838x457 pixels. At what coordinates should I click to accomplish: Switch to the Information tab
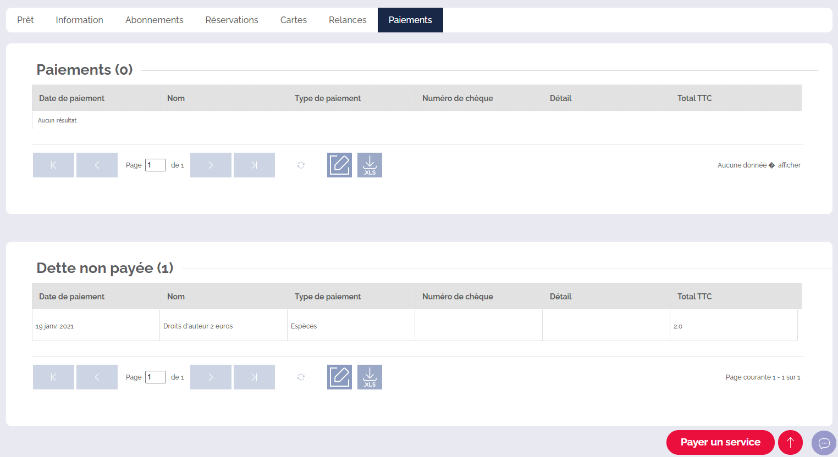79,20
